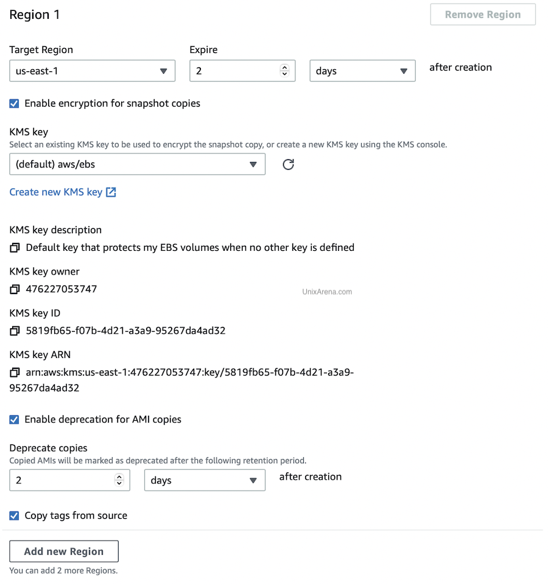Click the Remove Region button
This screenshot has height=585, width=548.
pos(483,15)
